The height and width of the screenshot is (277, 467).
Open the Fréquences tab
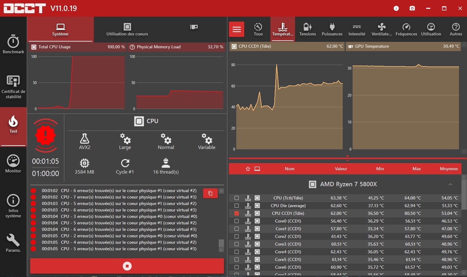click(406, 29)
